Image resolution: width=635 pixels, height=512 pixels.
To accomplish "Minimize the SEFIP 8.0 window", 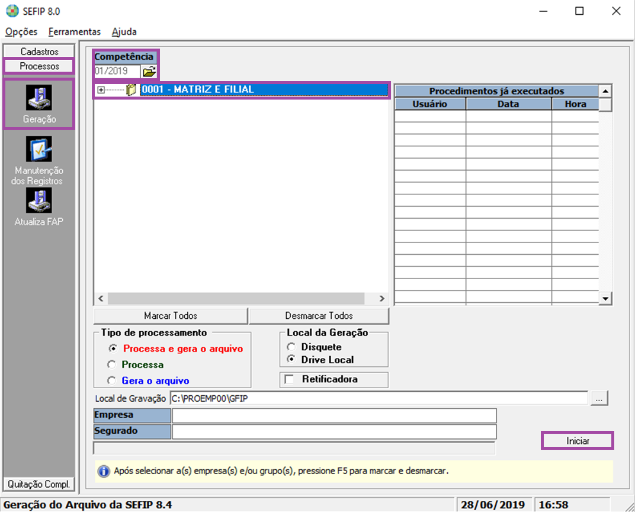I will pyautogui.click(x=543, y=11).
